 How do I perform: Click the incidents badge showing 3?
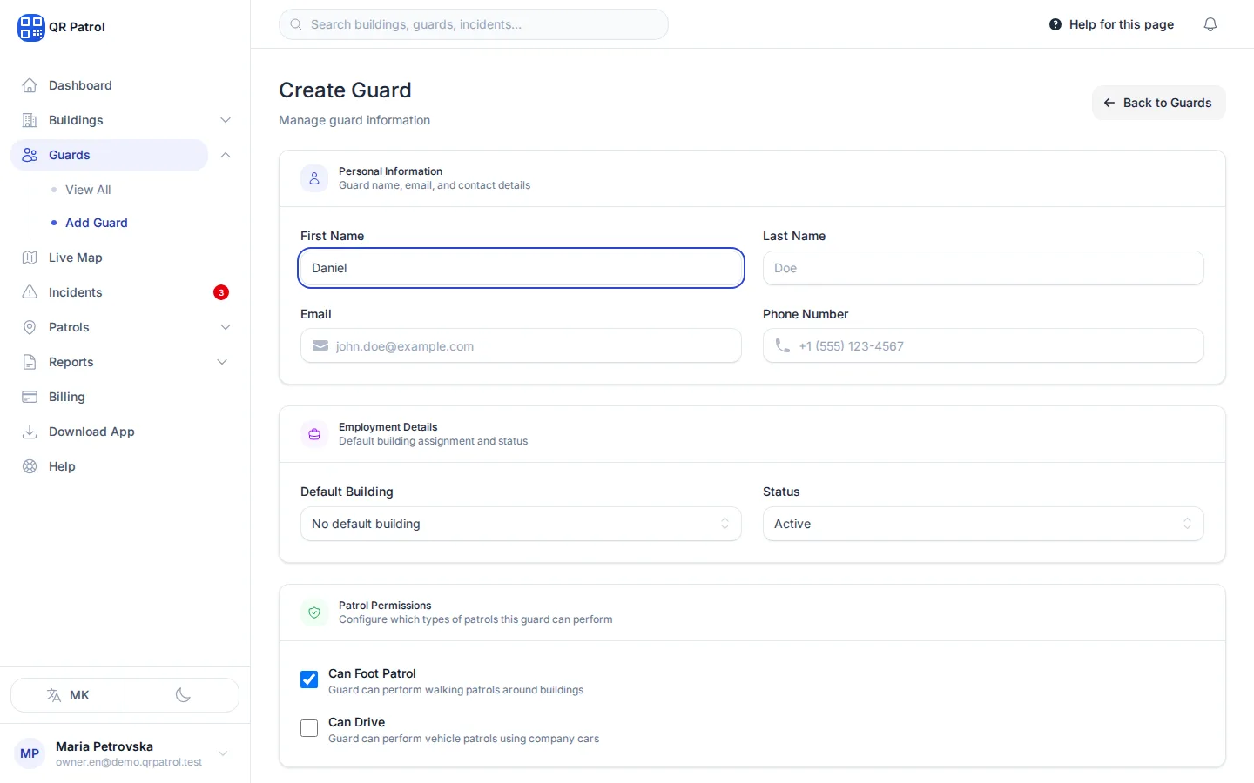[221, 292]
